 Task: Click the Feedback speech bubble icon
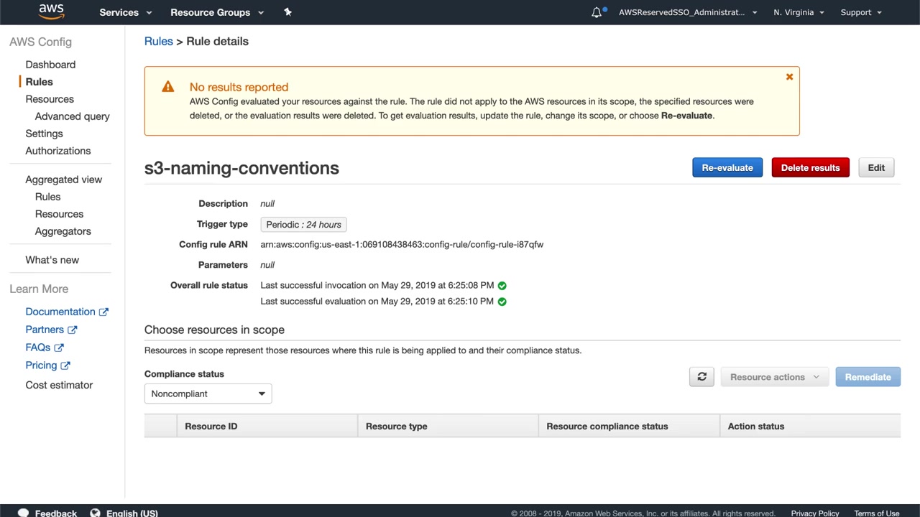[x=23, y=513]
